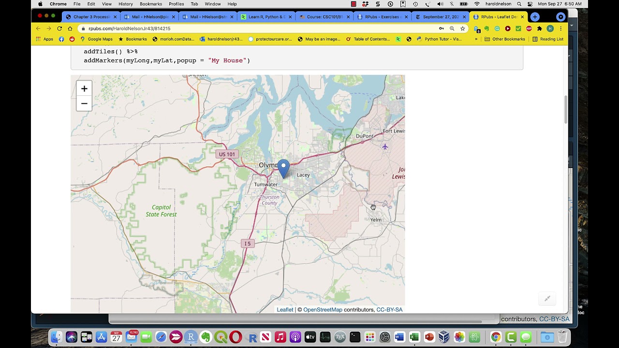Open Control Center in menu bar
This screenshot has height=348, width=619.
coord(530,4)
